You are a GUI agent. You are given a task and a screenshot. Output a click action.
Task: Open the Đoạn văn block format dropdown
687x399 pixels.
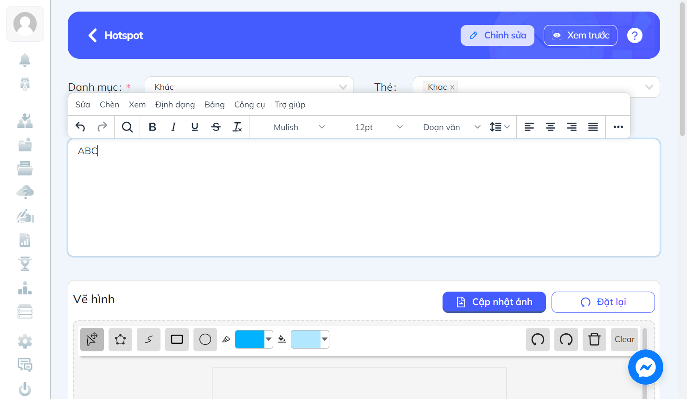[451, 127]
